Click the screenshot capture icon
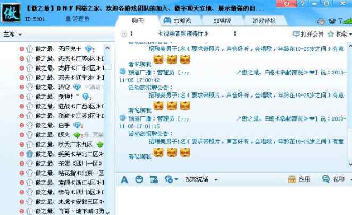This screenshot has height=215, width=352. [x=154, y=179]
